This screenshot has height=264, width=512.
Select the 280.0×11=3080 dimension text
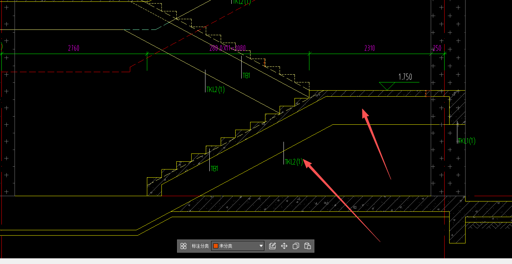point(227,48)
